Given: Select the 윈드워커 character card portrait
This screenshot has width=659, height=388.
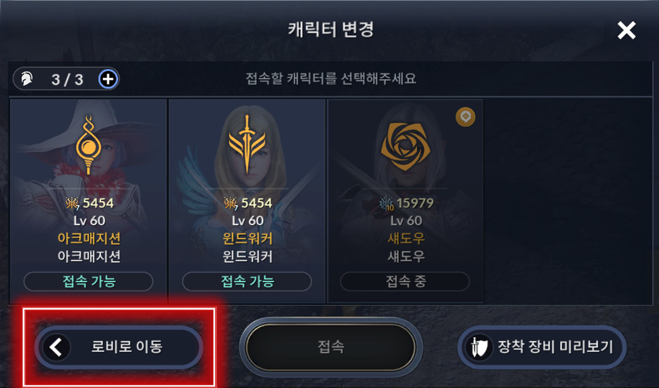Looking at the screenshot, I should [247, 201].
